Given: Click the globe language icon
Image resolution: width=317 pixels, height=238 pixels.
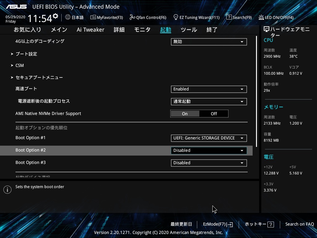Looking at the screenshot, I should tap(68, 17).
